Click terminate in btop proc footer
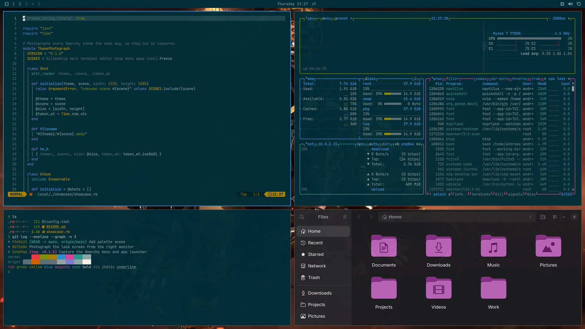The image size is (585, 329). tap(481, 194)
